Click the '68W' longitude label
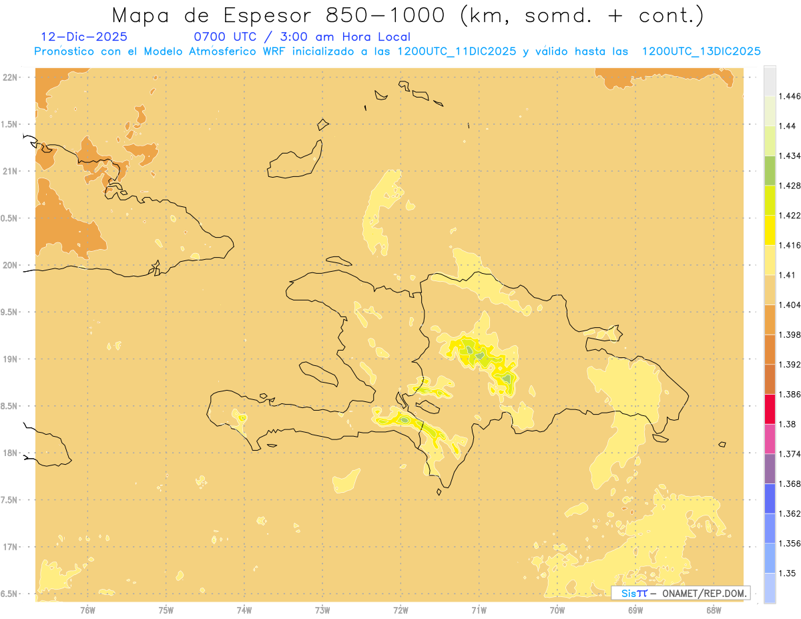 [714, 610]
